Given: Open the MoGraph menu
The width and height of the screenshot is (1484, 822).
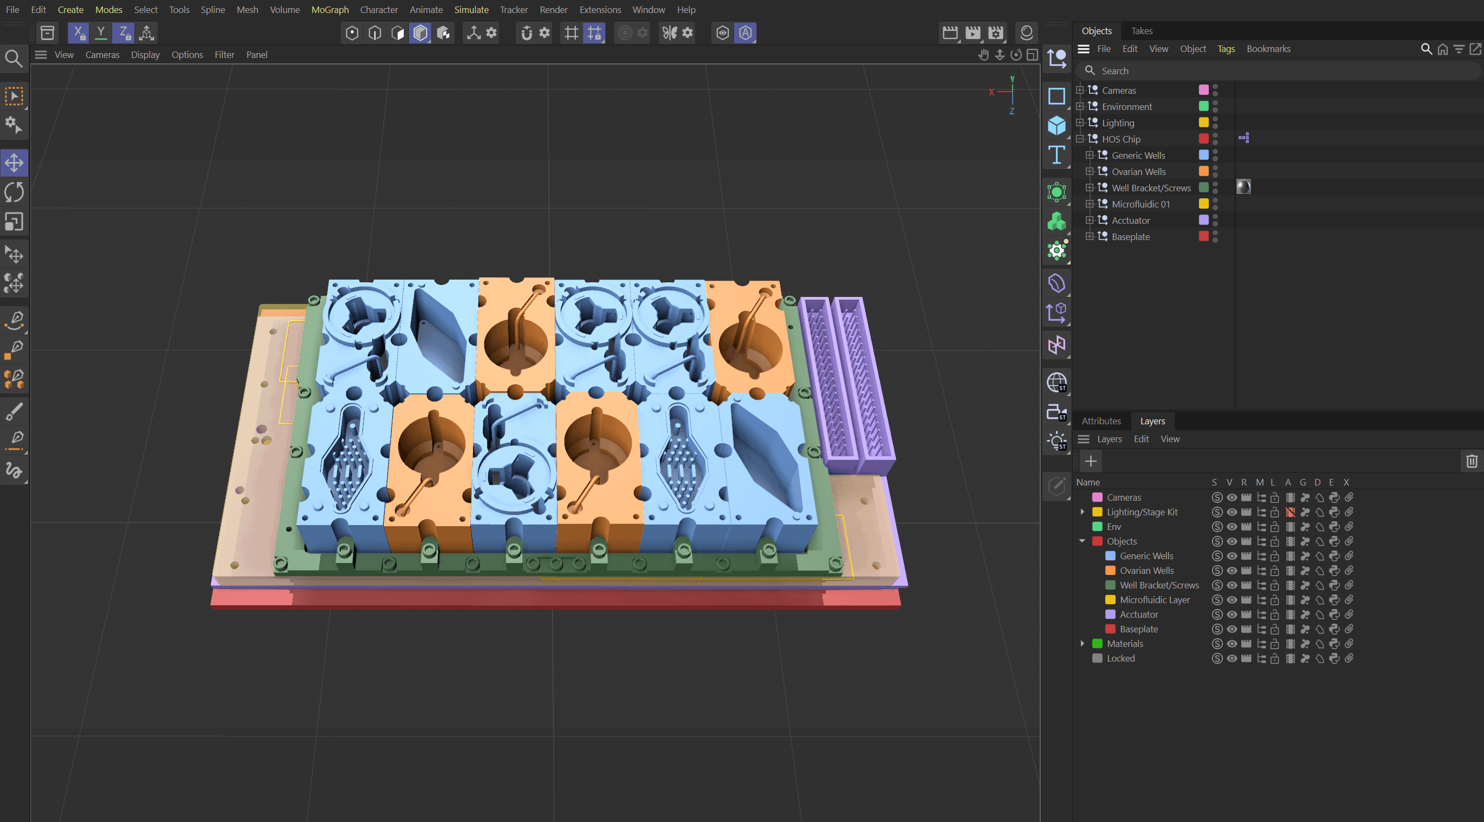Looking at the screenshot, I should click(x=329, y=10).
